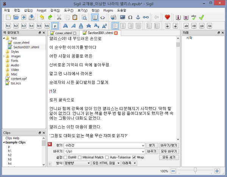Save the book with the save icon
227x177 pixels.
(x=31, y=17)
